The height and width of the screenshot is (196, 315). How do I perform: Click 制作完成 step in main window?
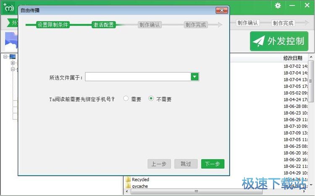[283, 23]
